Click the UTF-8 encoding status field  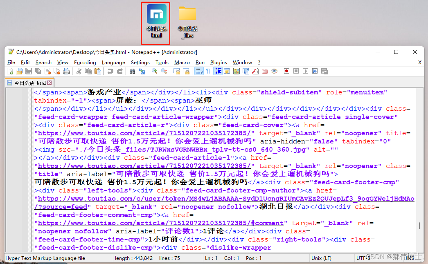click(363, 258)
